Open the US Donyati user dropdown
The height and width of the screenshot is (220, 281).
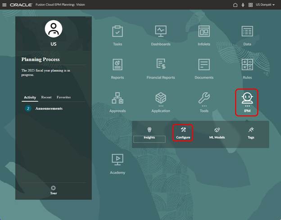pyautogui.click(x=265, y=4)
